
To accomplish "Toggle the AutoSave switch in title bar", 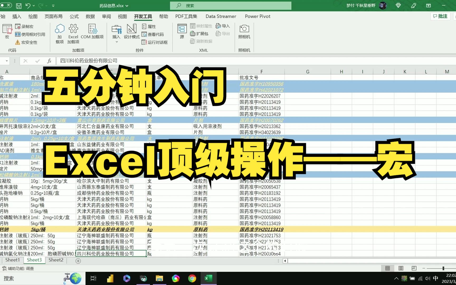I will pos(6,5).
